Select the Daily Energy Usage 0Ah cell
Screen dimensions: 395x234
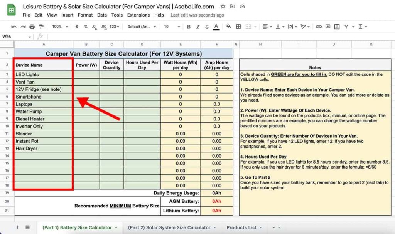[x=217, y=193]
